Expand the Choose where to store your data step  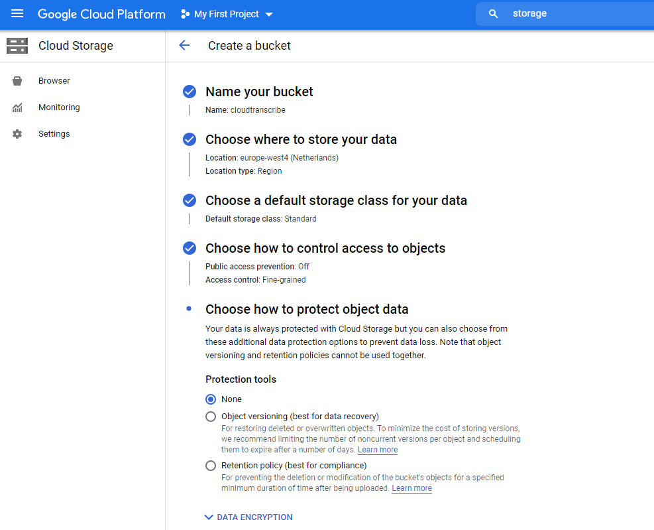click(x=301, y=139)
